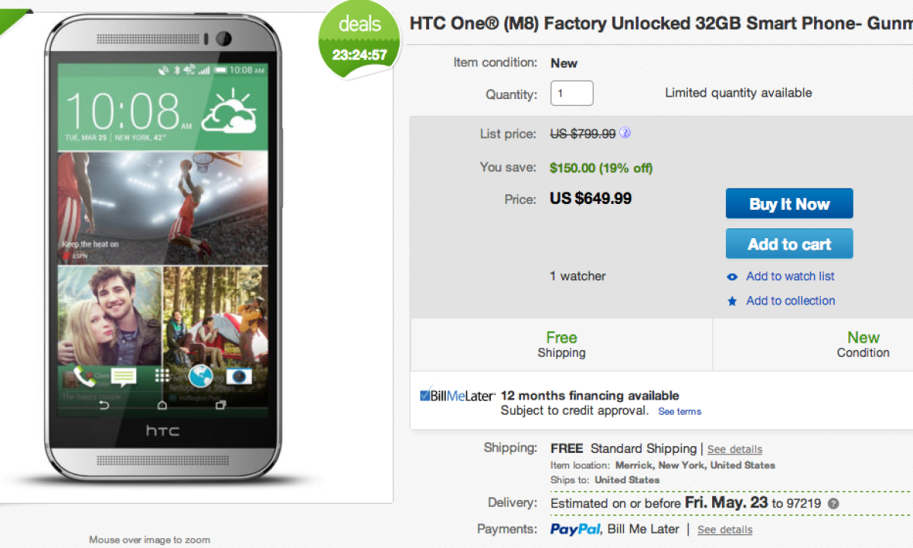Click the Delivery estimate info icon

[834, 504]
